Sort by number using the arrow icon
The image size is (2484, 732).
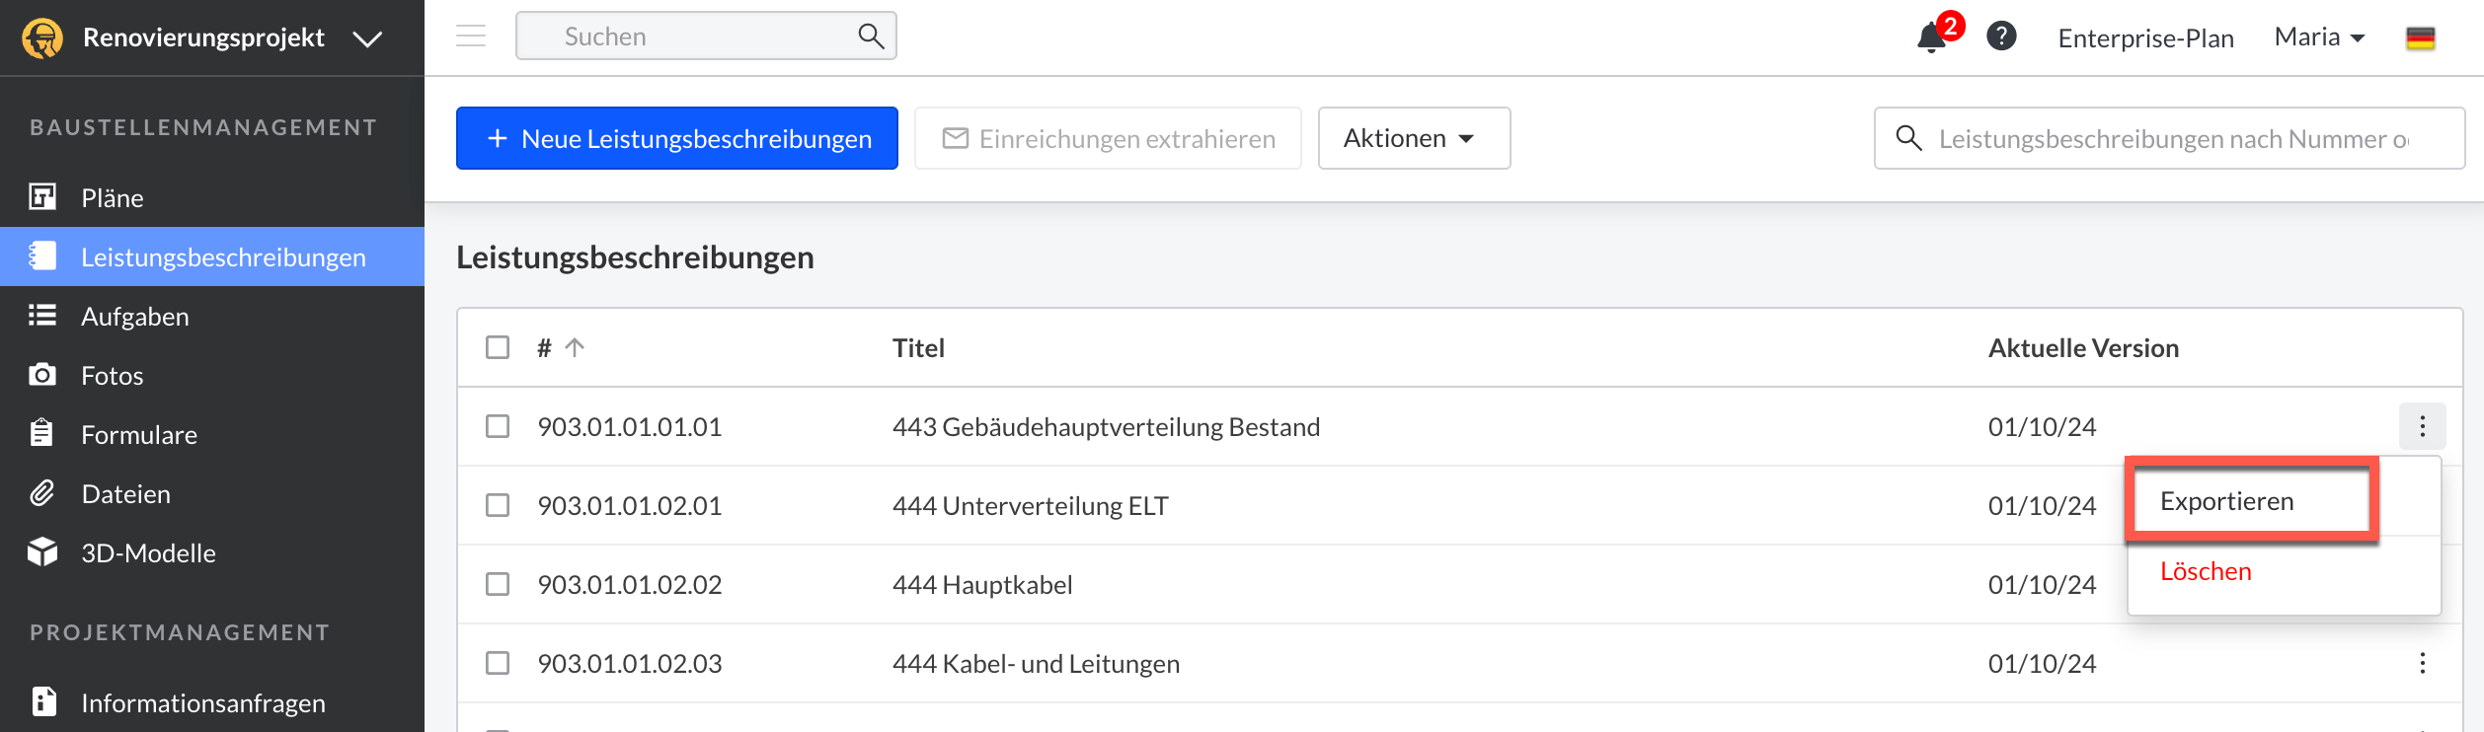pos(575,347)
